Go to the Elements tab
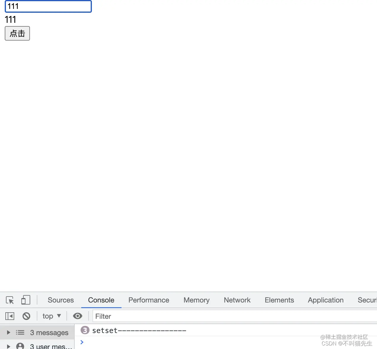377x349 pixels. (279, 300)
